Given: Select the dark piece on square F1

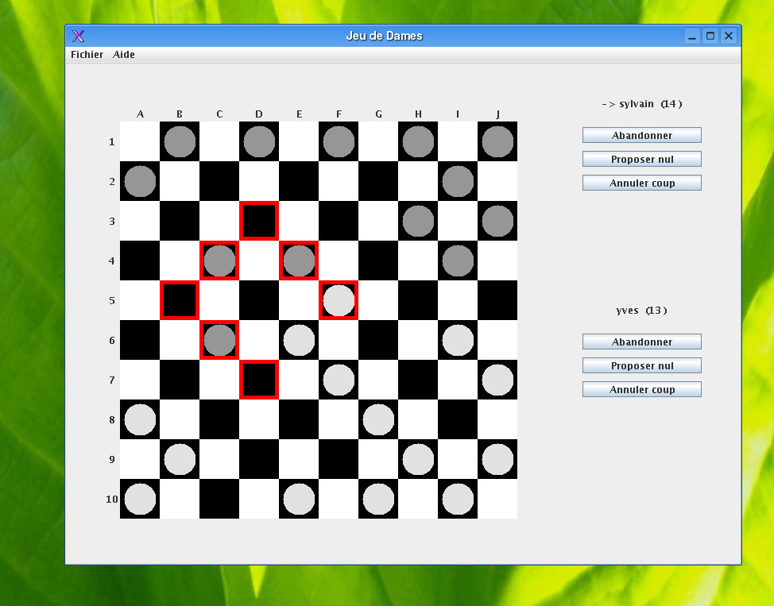Looking at the screenshot, I should click(339, 141).
